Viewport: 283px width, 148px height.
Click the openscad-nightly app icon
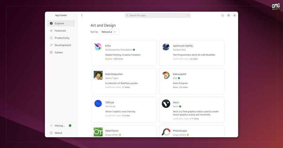[166, 47]
